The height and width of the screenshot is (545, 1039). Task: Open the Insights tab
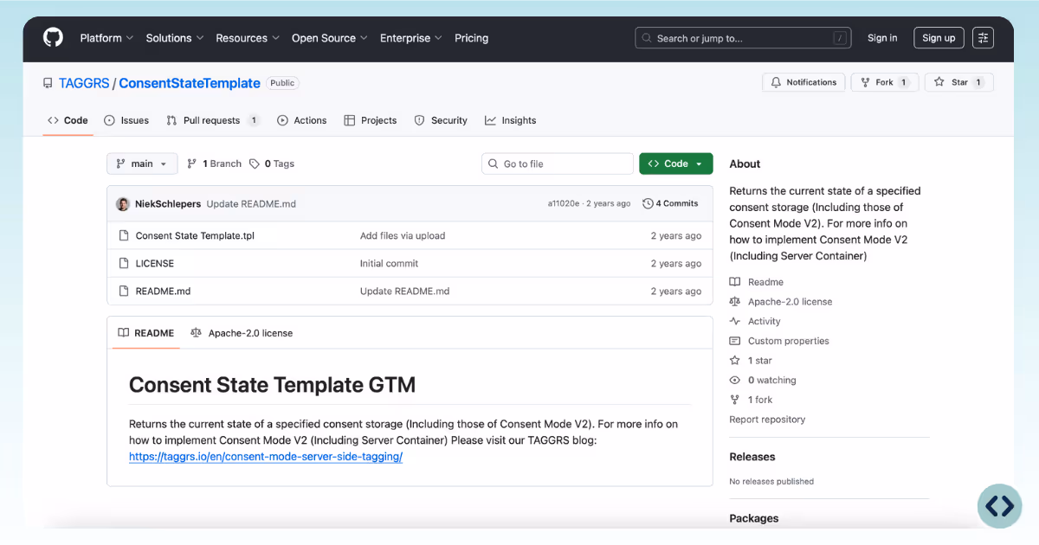511,120
